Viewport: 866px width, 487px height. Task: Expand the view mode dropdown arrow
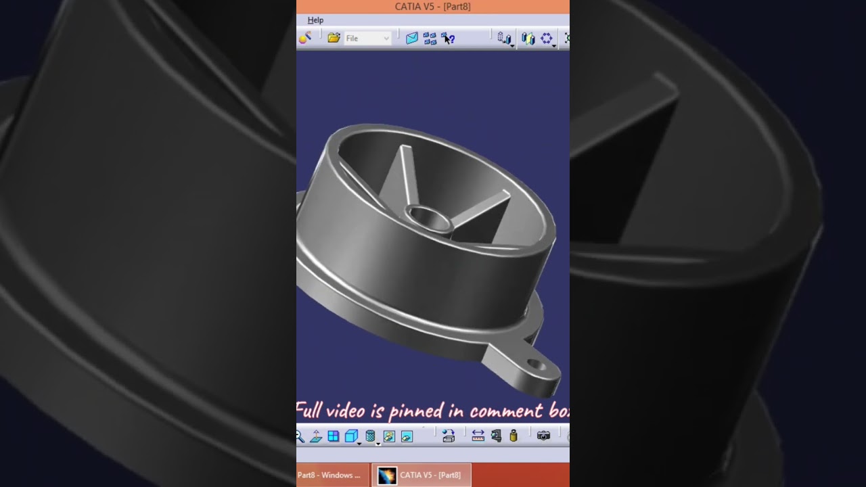coord(378,443)
